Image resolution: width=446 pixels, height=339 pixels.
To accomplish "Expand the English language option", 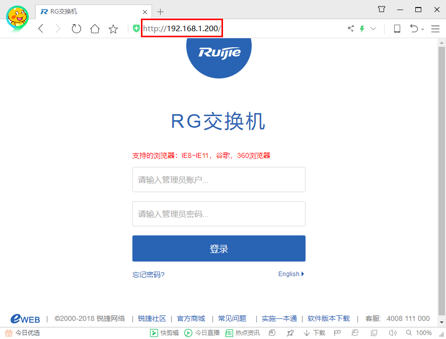I will 291,274.
